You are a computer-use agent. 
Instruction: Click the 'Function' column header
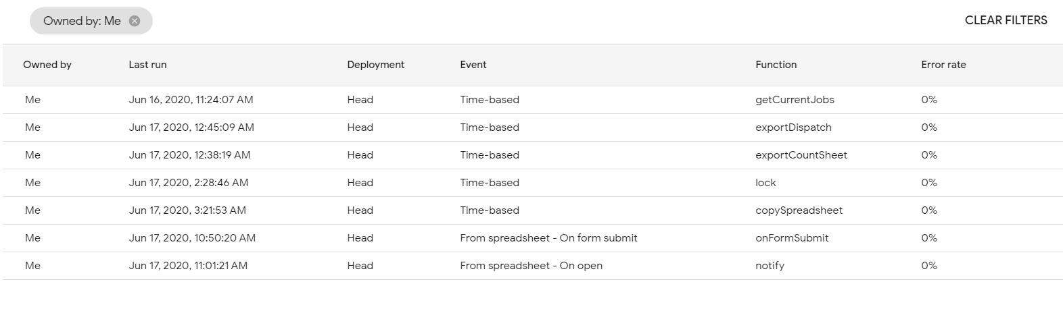776,65
